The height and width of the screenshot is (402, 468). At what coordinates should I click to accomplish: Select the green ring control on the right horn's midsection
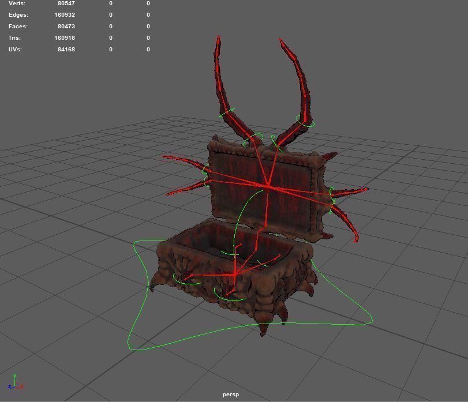(305, 121)
